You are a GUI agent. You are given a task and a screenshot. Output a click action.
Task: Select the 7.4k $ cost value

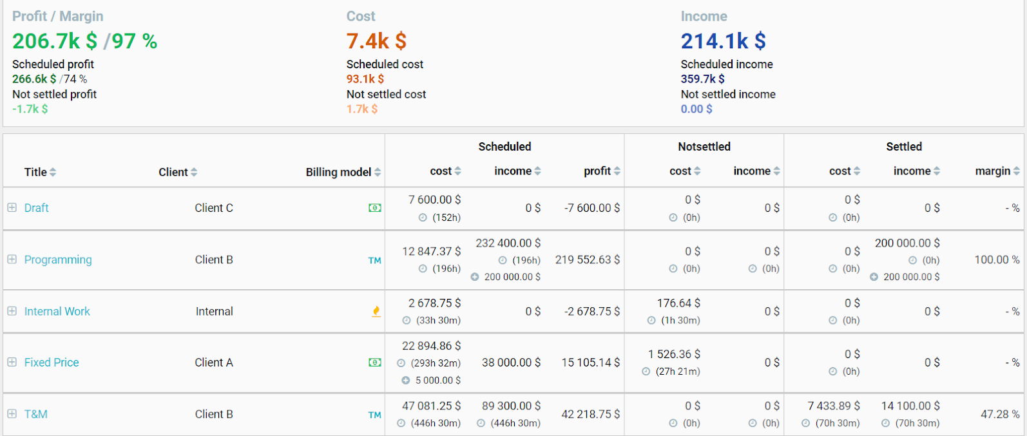[x=376, y=41]
